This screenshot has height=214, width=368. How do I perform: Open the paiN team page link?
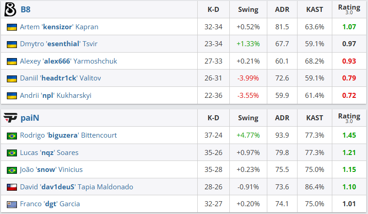point(30,118)
